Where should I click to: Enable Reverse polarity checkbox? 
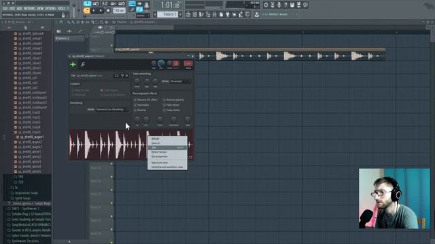pyautogui.click(x=164, y=100)
